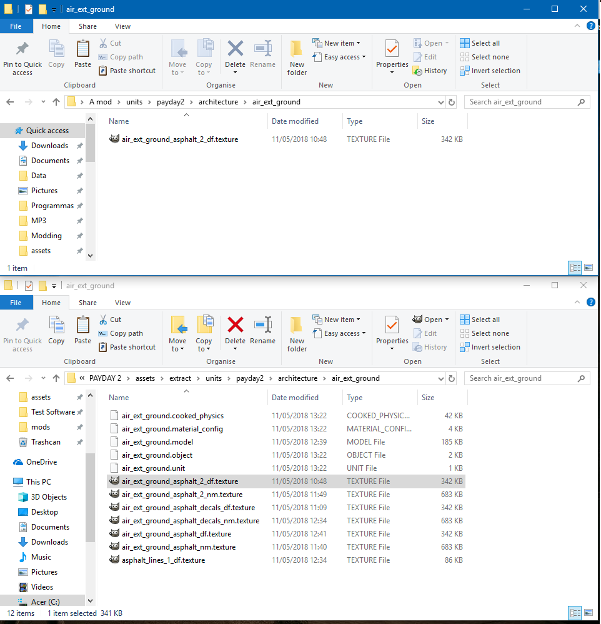Switch bottom window to details view
The height and width of the screenshot is (624, 601).
pos(575,613)
